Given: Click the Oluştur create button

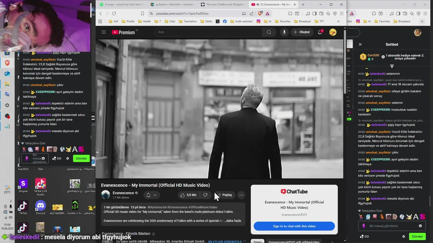Looking at the screenshot, I should coord(302,32).
